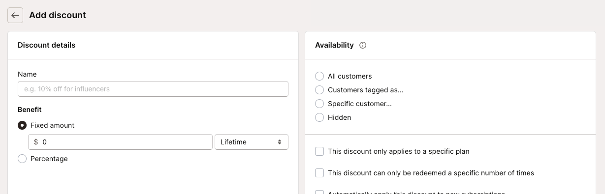Switch benefit to Percentage

[22, 159]
